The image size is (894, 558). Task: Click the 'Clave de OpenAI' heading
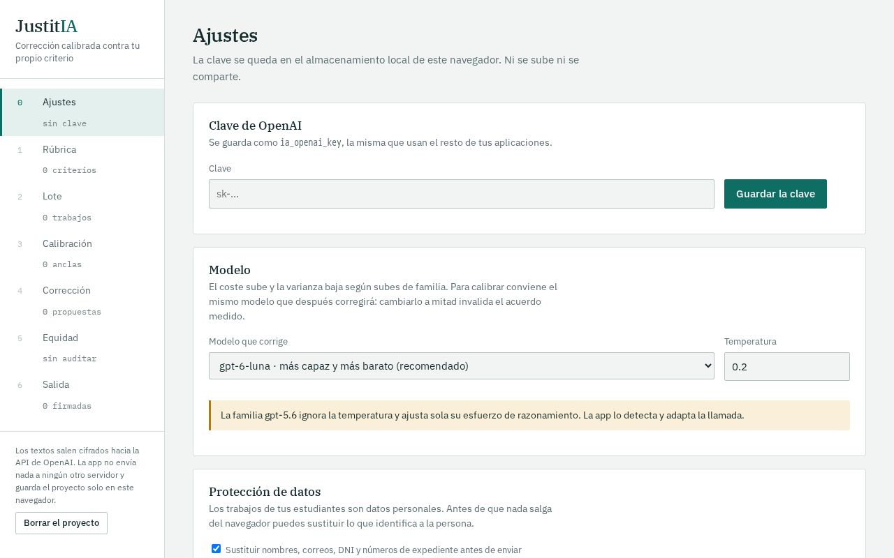coord(255,126)
